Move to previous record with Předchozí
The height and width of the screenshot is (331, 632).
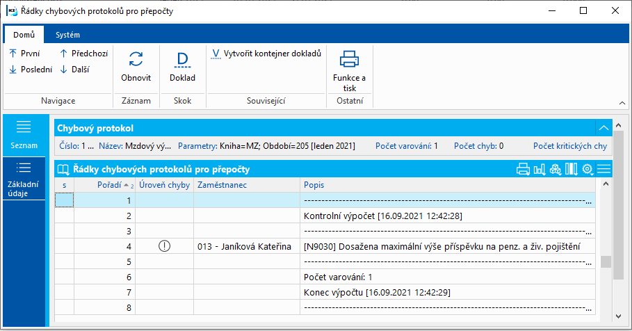point(84,54)
